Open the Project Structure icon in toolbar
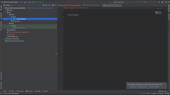 (x=163, y=2)
